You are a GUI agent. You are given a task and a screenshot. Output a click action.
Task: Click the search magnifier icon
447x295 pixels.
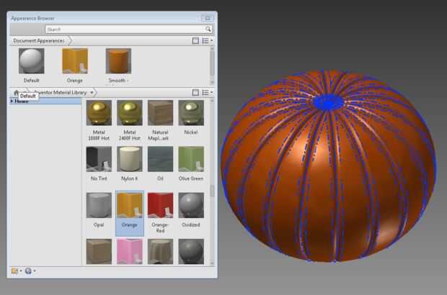(x=208, y=29)
